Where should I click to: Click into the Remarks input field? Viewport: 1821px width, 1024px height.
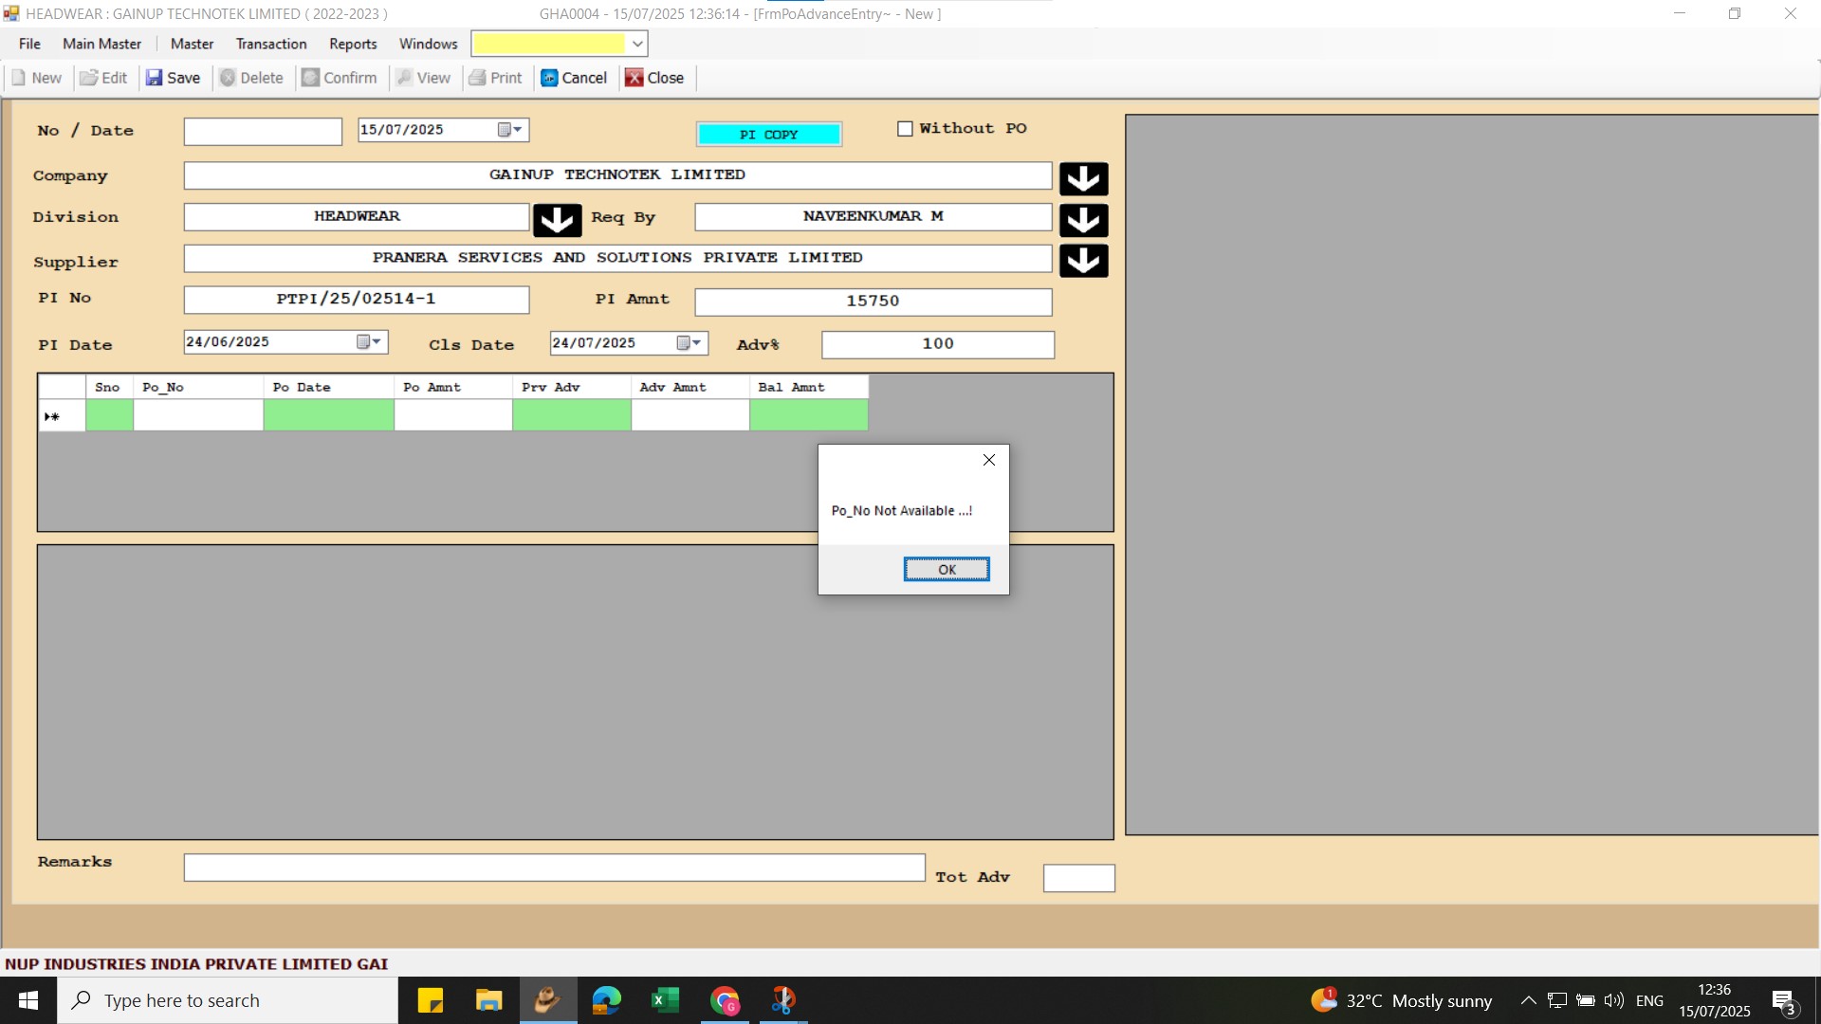click(554, 868)
